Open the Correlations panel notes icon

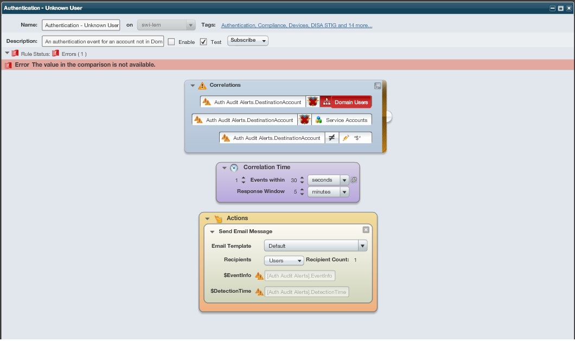[x=378, y=86]
